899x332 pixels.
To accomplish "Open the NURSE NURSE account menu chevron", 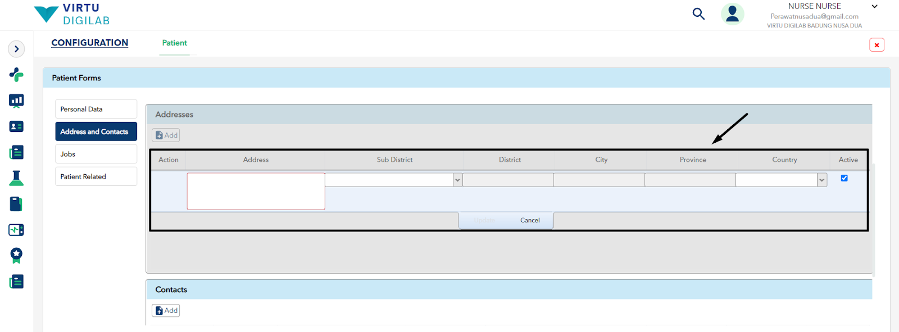I will (x=874, y=7).
